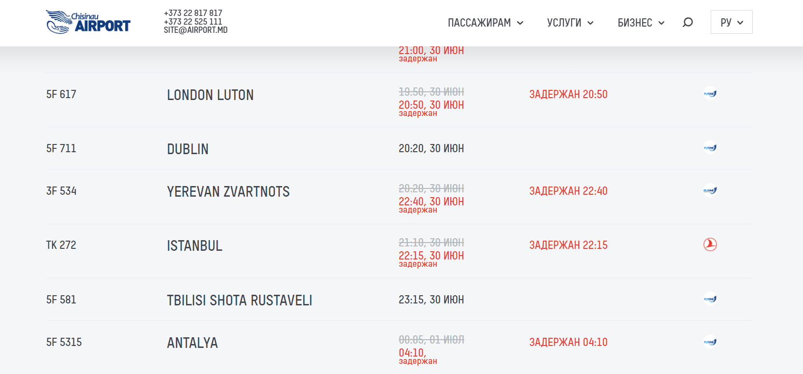Viewport: 803px width, 374px height.
Task: Click the ISTANBUL destination name
Action: click(195, 245)
